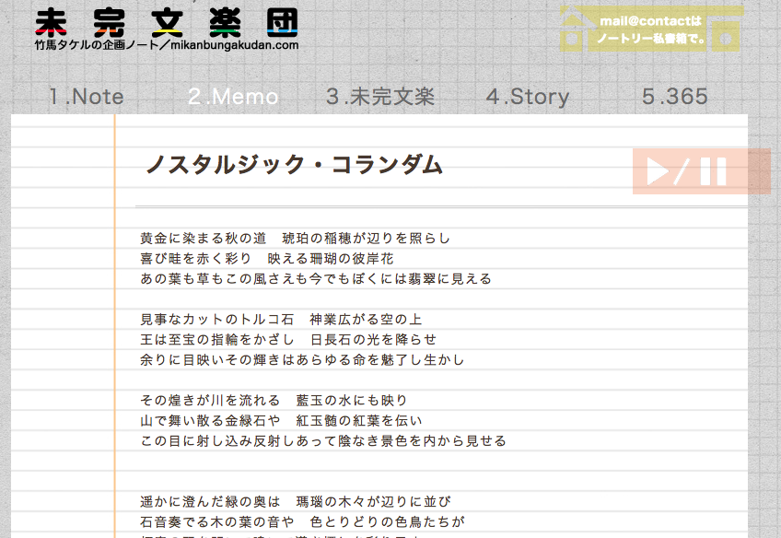The height and width of the screenshot is (538, 781).
Task: Click the mail@contact banner text
Action: [650, 29]
